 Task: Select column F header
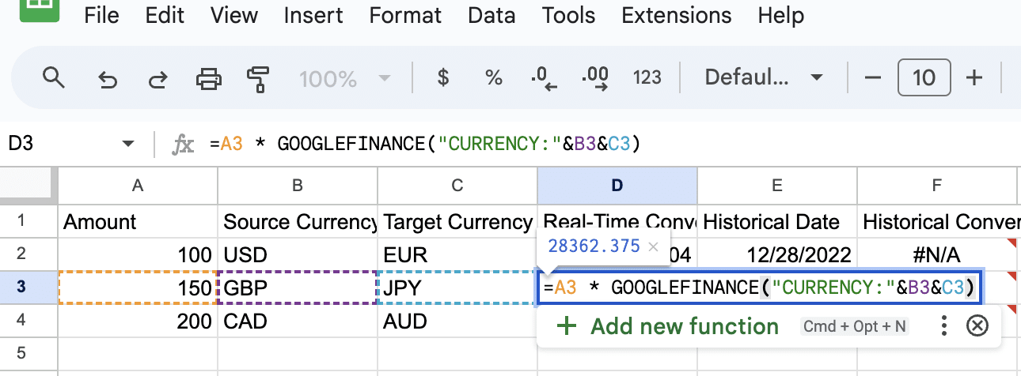[937, 185]
